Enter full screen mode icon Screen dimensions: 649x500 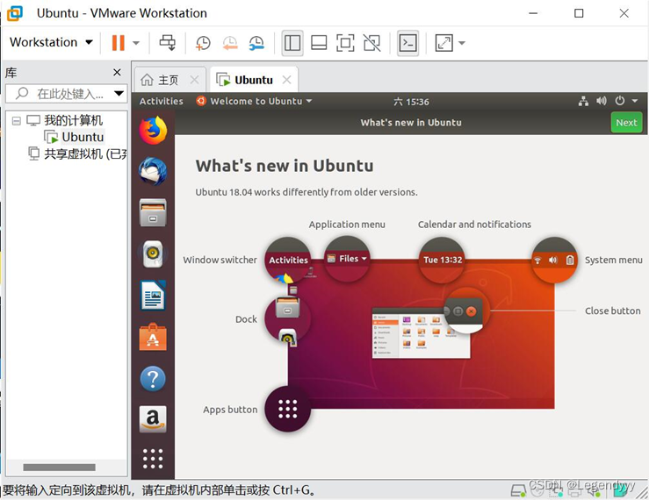[345, 43]
